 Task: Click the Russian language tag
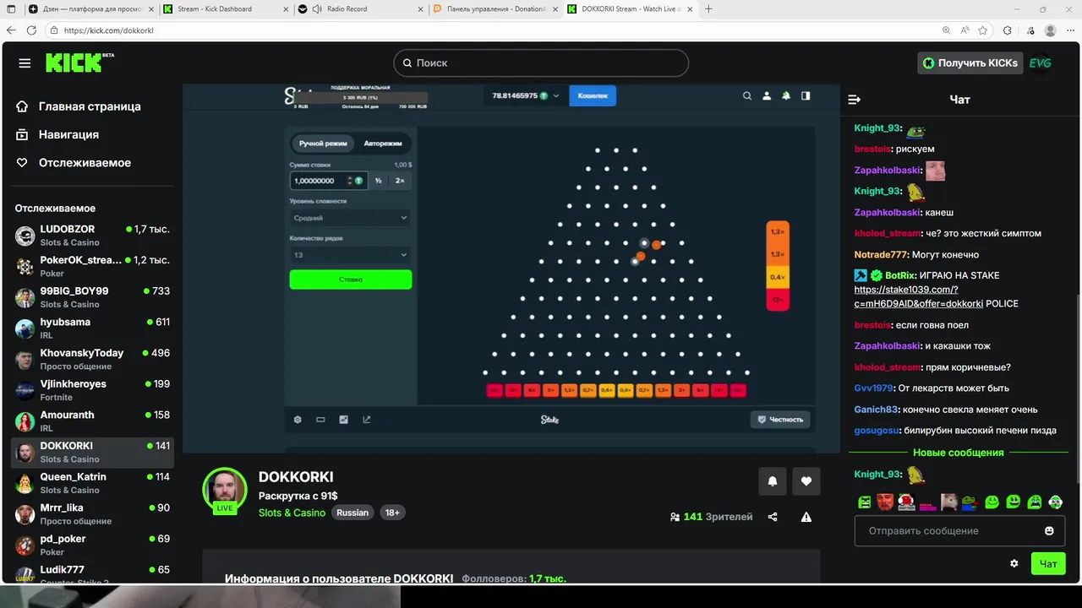click(x=352, y=513)
